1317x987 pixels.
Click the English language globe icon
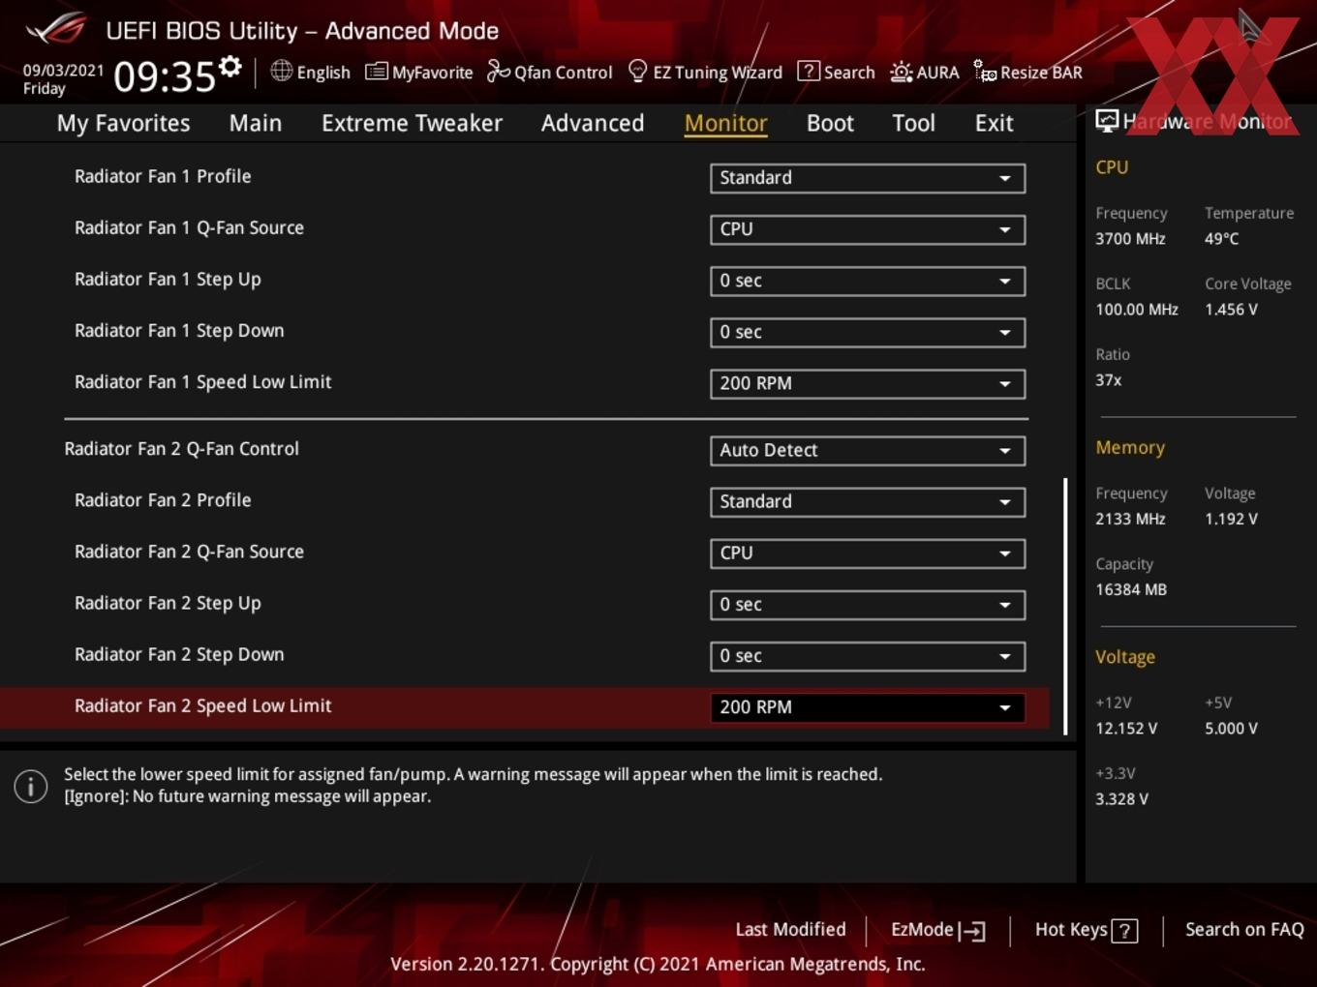click(x=281, y=71)
